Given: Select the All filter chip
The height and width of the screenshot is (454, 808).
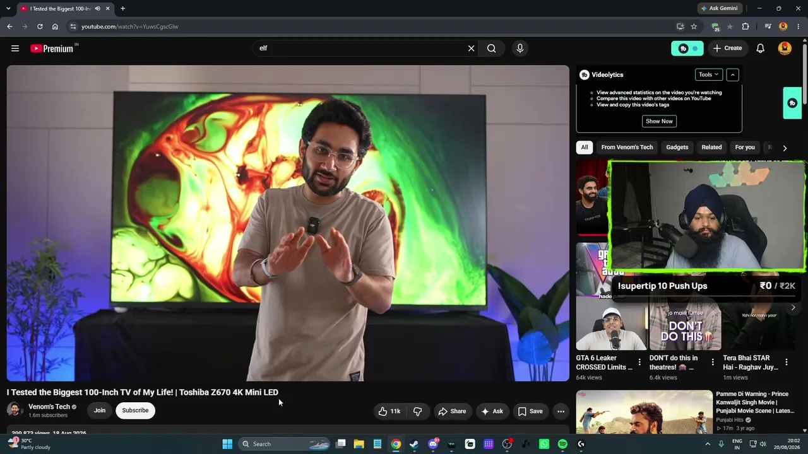Looking at the screenshot, I should point(585,148).
